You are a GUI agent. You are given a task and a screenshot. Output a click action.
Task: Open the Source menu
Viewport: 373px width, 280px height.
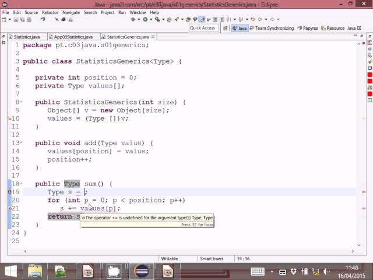tap(31, 12)
